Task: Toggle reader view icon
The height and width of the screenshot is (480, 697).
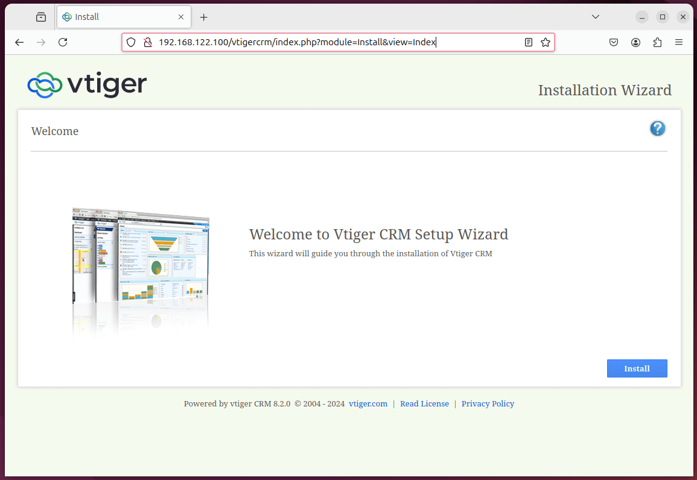Action: tap(528, 42)
